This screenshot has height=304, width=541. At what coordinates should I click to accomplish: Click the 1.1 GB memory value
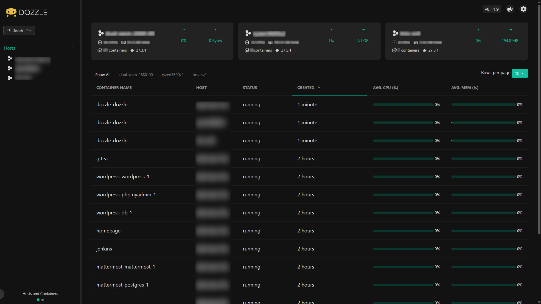click(x=363, y=41)
